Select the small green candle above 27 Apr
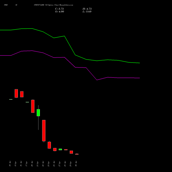The image size is (172, 172). [x=60, y=149]
